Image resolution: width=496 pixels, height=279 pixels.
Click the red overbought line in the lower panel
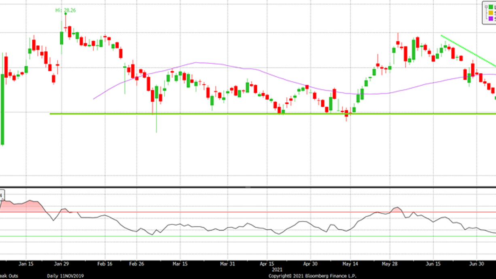(248, 212)
